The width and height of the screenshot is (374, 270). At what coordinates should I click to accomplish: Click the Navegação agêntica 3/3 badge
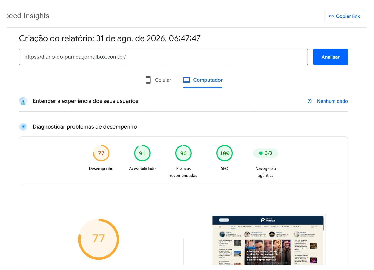pos(265,153)
